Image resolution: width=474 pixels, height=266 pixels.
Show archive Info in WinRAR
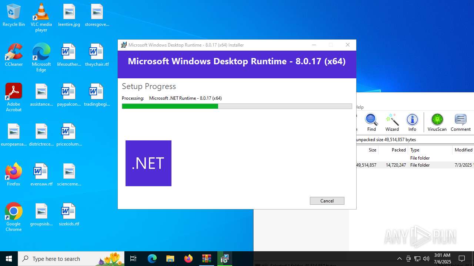pos(412,123)
